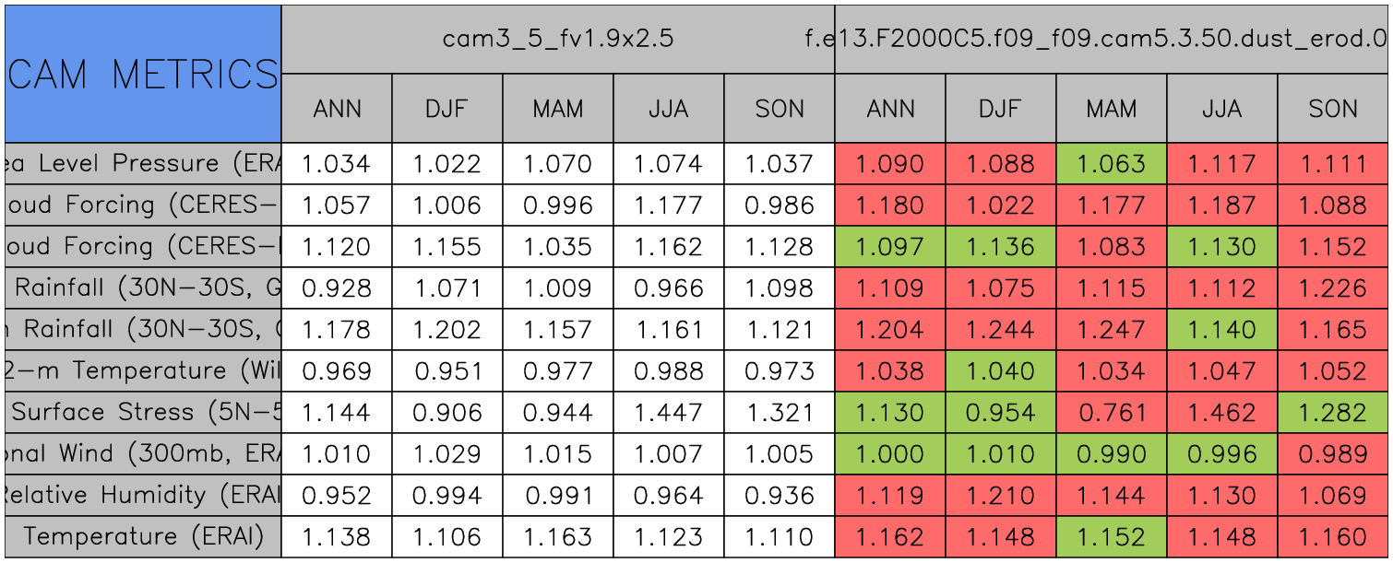Viewport: 1393px width, 563px height.
Task: Select the Surface Stress row label
Action: (143, 412)
